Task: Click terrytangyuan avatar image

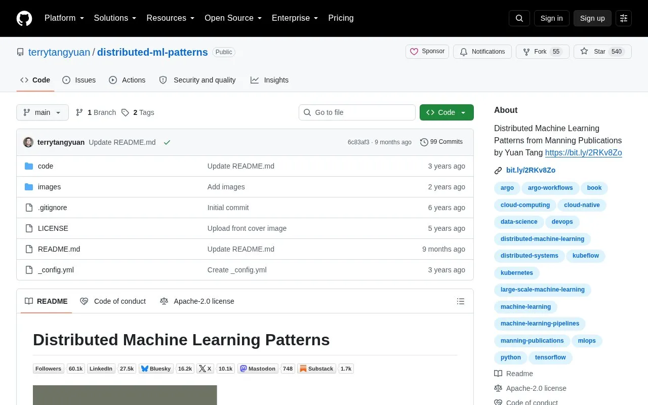Action: pyautogui.click(x=28, y=142)
